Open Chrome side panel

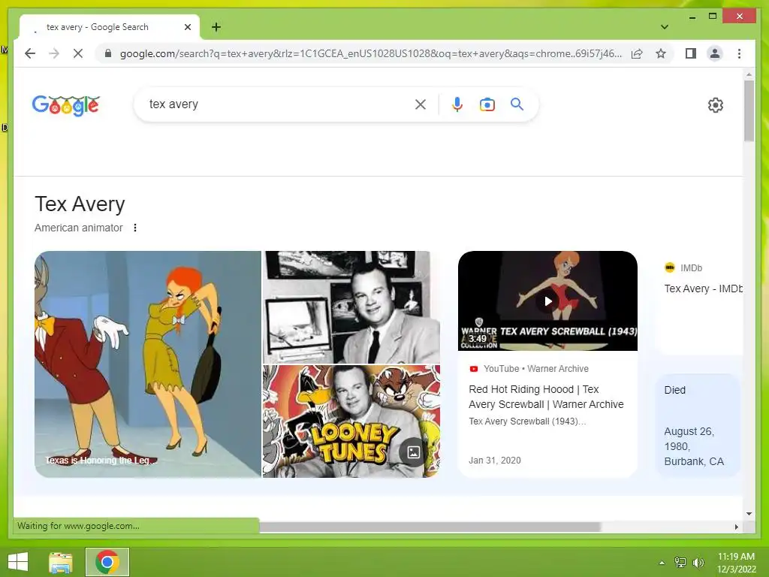tap(691, 53)
